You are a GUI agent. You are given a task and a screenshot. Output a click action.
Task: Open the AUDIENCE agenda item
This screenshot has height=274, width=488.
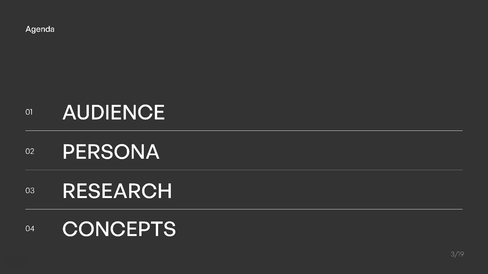click(x=114, y=112)
